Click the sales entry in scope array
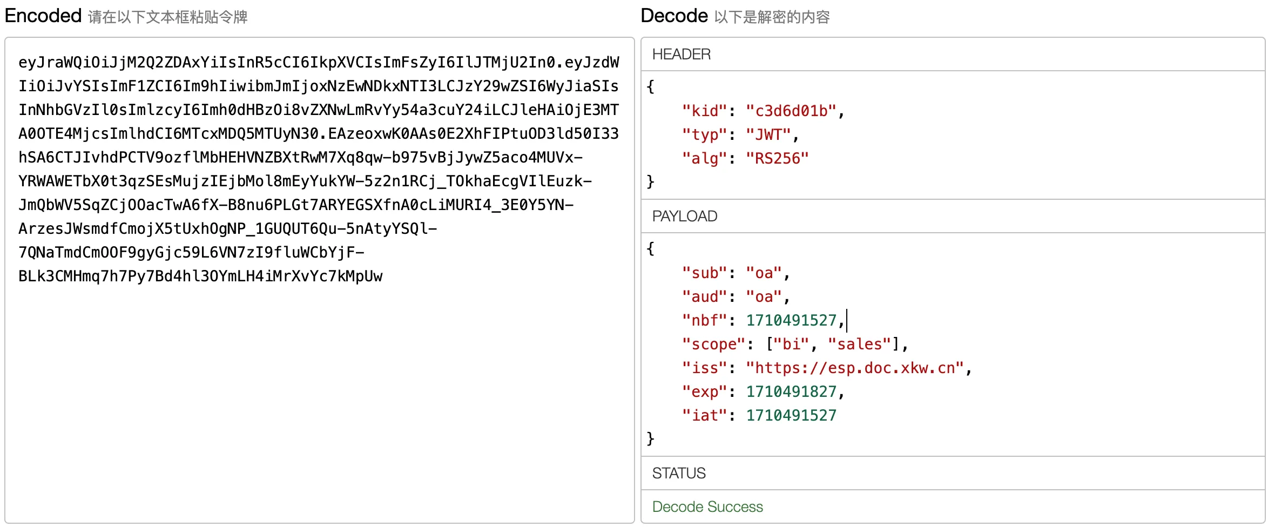This screenshot has width=1268, height=527. tap(859, 344)
